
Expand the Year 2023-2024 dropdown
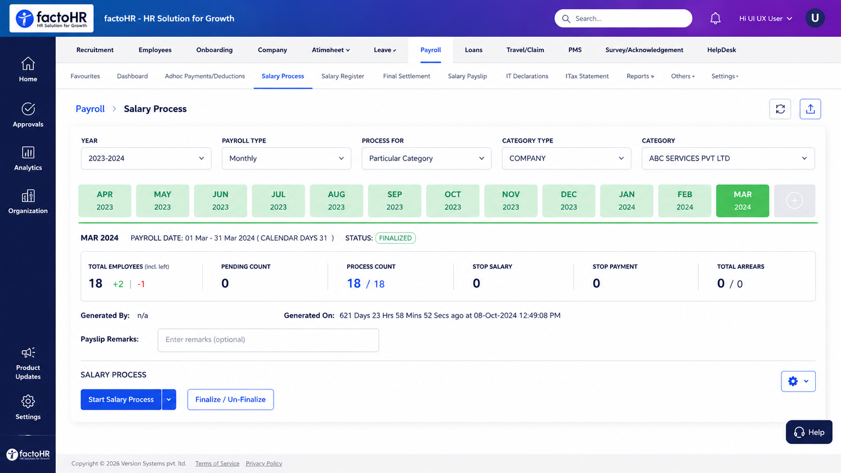[146, 158]
